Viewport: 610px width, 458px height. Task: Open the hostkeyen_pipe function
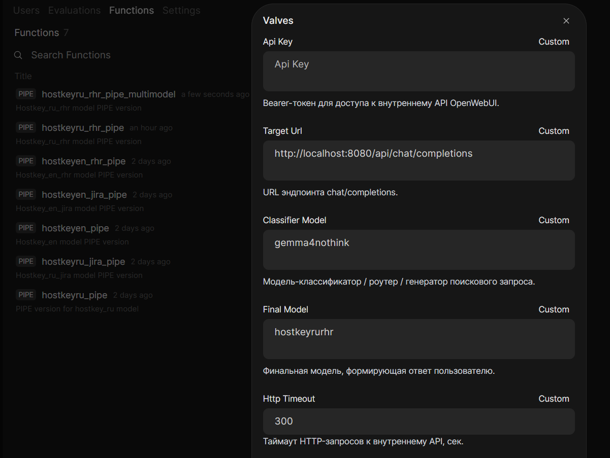coord(75,228)
